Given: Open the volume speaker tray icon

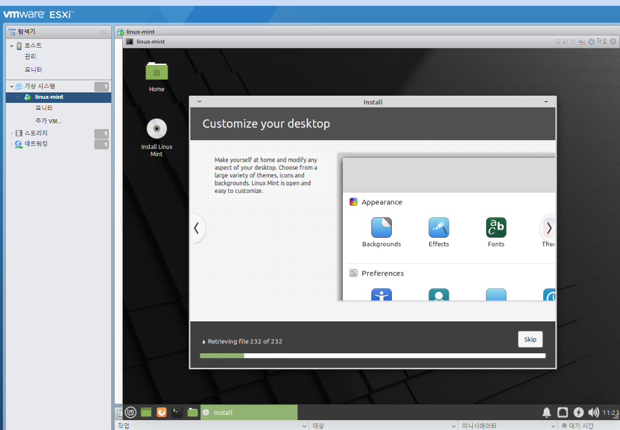Looking at the screenshot, I should click(593, 413).
